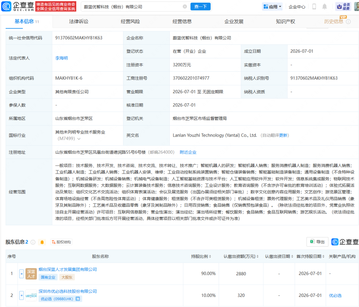Expand row for 烟台深蓝人才发展集团
Image resolution: width=359 pixels, height=307 pixels.
point(22,274)
